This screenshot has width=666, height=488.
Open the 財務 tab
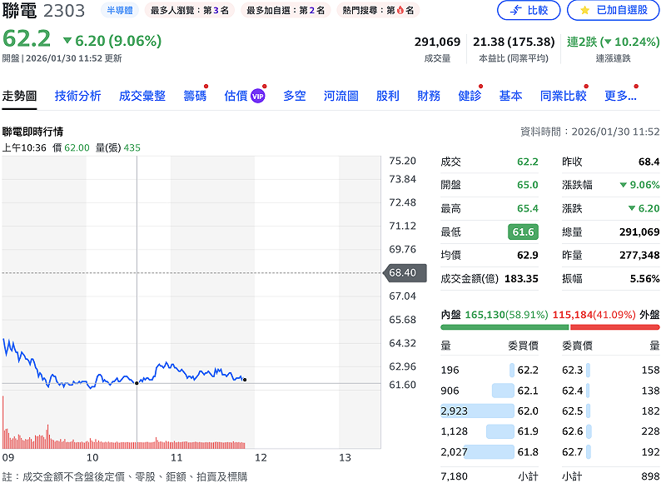tap(428, 96)
